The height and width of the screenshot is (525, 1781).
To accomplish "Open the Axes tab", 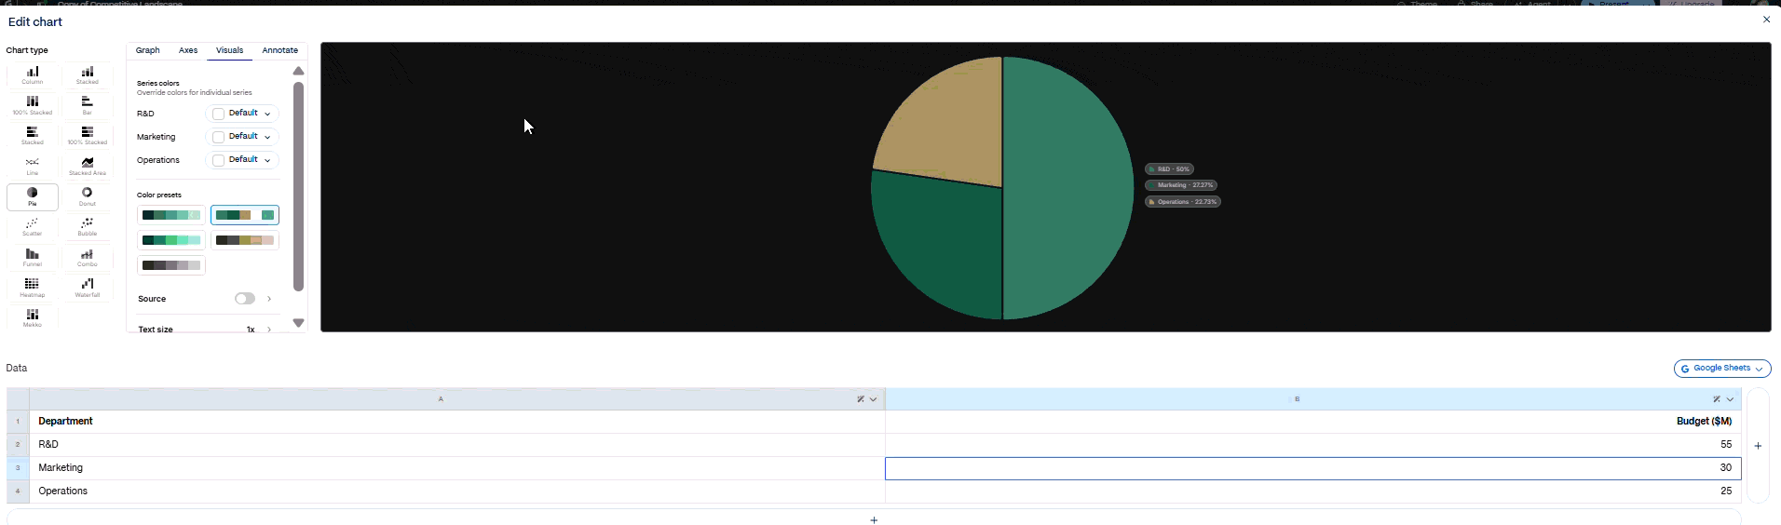I will click(x=188, y=50).
